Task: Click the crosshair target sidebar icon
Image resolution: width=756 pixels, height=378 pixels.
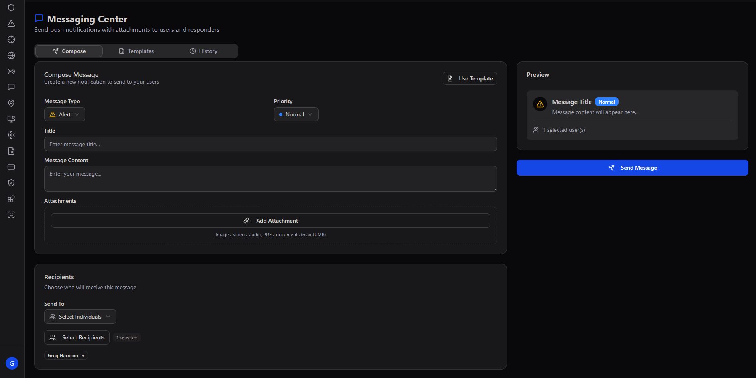Action: (11, 39)
